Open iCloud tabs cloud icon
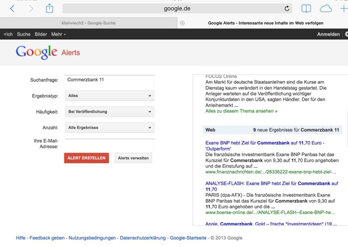Viewport: 348px width, 247px height. [326, 8]
